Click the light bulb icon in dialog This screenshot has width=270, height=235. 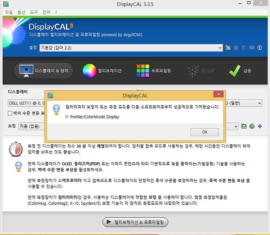tap(56, 110)
